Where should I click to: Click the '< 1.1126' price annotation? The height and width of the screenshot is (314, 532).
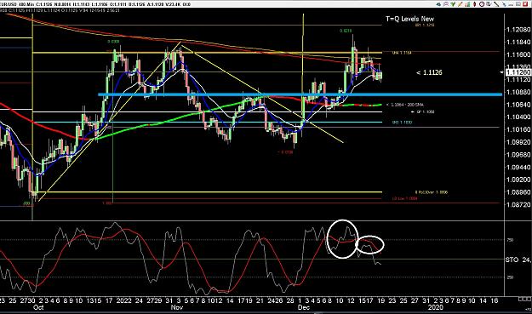click(x=429, y=72)
